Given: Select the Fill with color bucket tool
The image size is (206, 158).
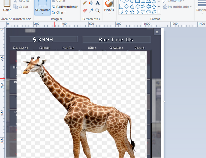Looking at the screenshot, I should click(91, 3).
